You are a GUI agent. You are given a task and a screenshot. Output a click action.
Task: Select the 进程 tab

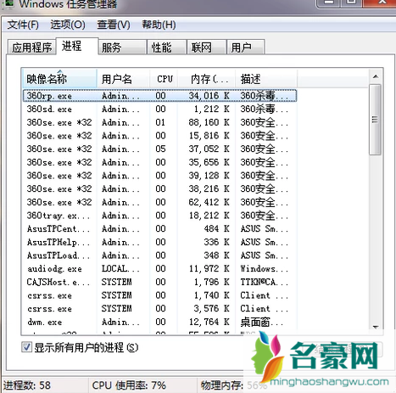coord(77,46)
